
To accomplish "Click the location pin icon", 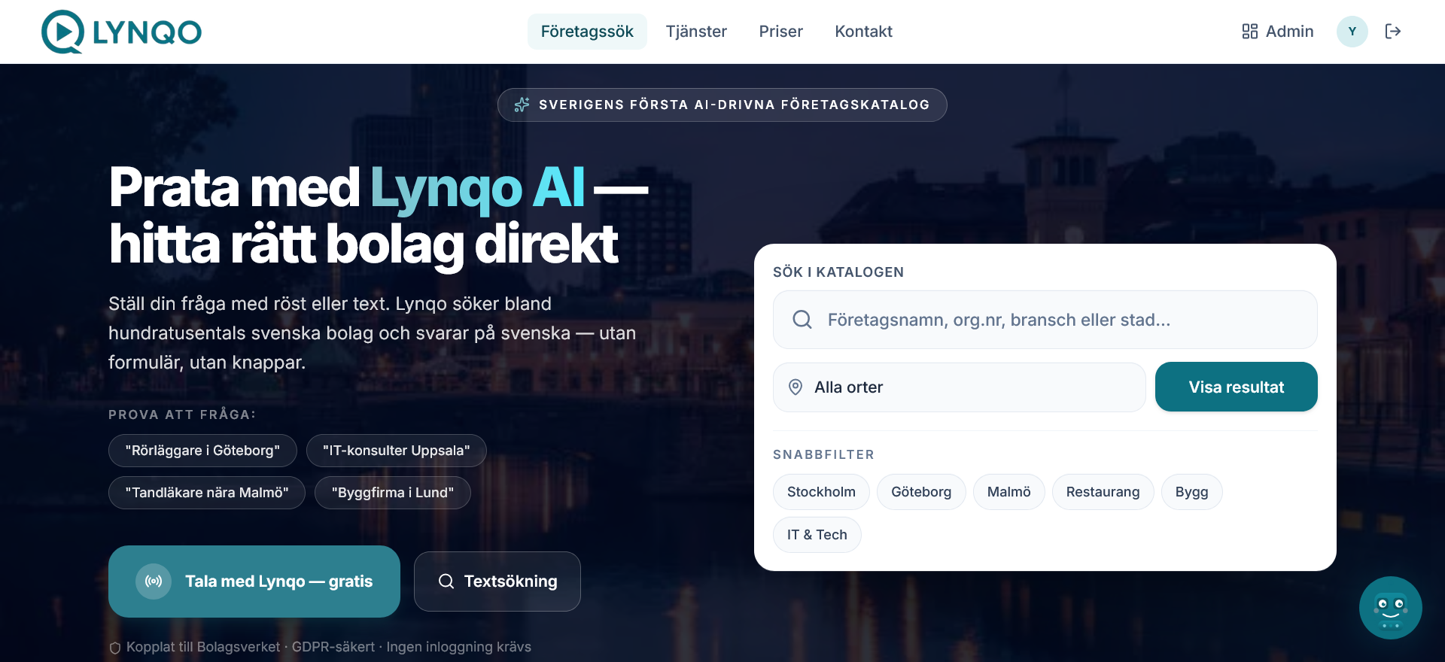I will [x=796, y=387].
